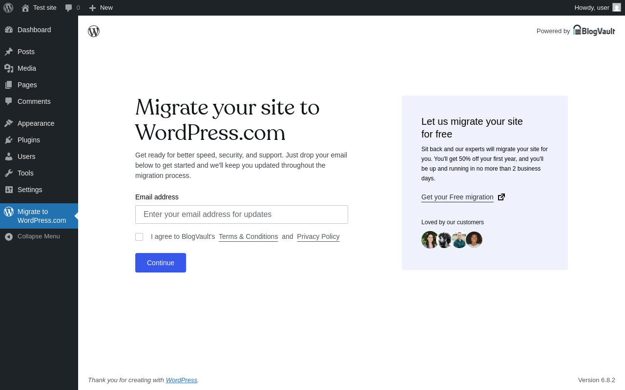The width and height of the screenshot is (625, 390).
Task: Click the Appearance paintbrush icon
Action: pyautogui.click(x=9, y=123)
